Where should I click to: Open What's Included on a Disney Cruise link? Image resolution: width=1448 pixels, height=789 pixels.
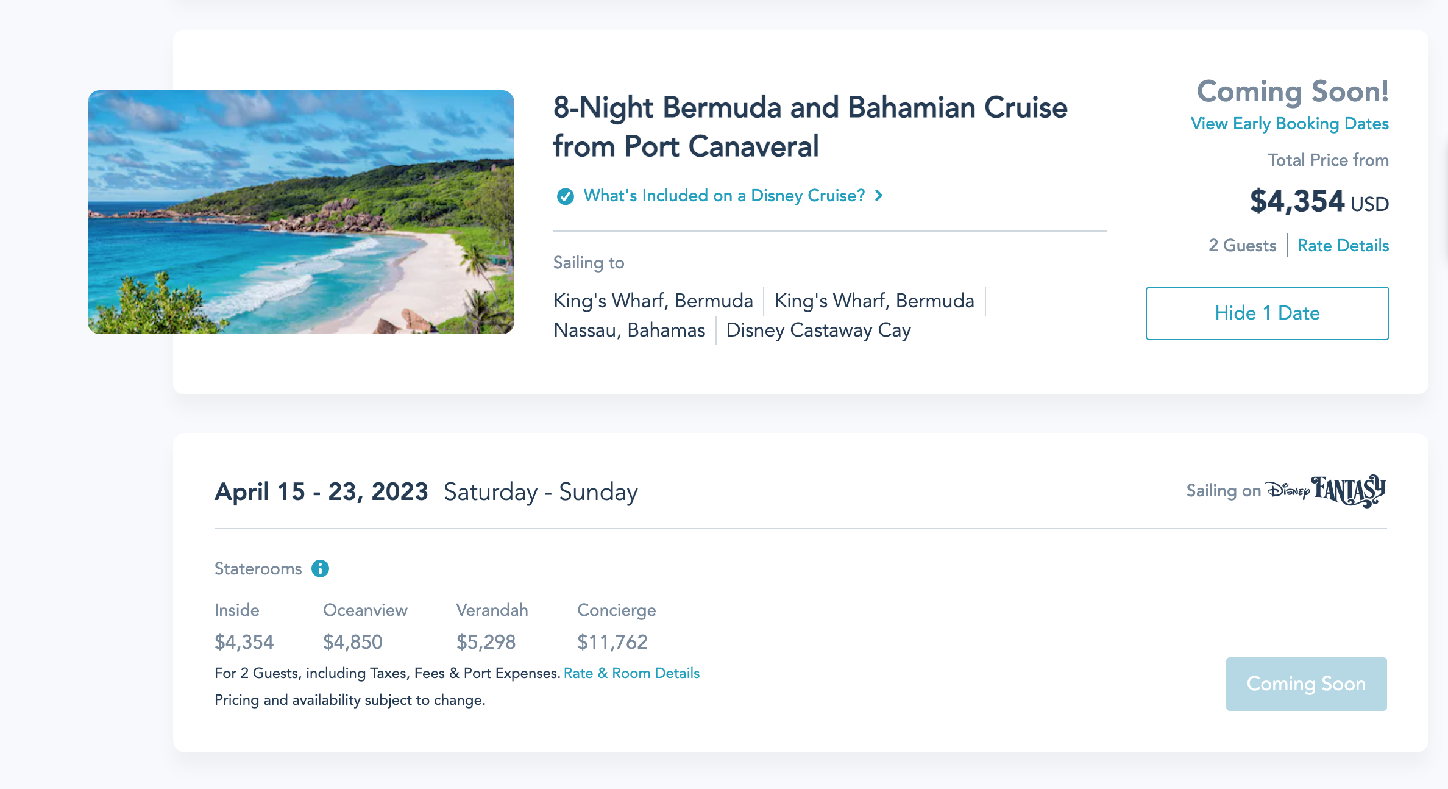(724, 196)
